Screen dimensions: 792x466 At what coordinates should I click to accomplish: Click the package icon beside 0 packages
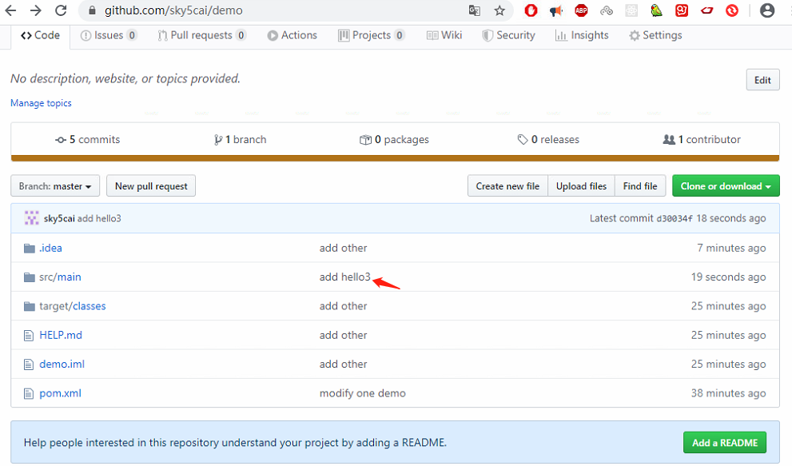click(x=364, y=139)
